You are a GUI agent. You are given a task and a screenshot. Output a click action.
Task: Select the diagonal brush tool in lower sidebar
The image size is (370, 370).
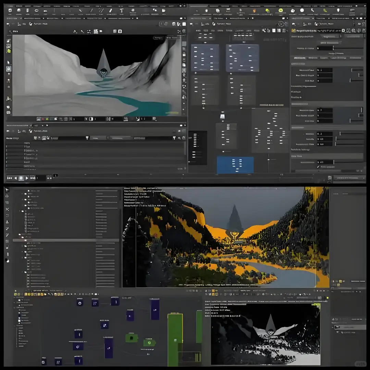point(7,235)
